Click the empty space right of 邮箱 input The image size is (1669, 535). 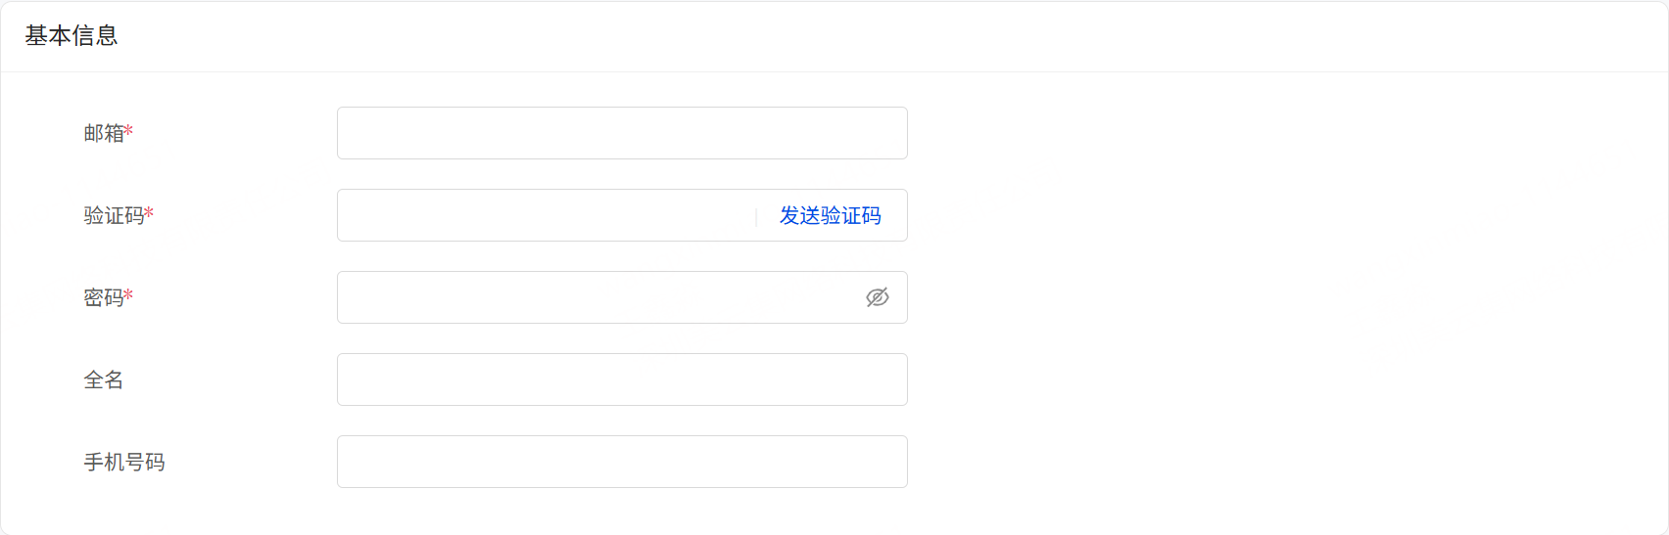click(1273, 133)
